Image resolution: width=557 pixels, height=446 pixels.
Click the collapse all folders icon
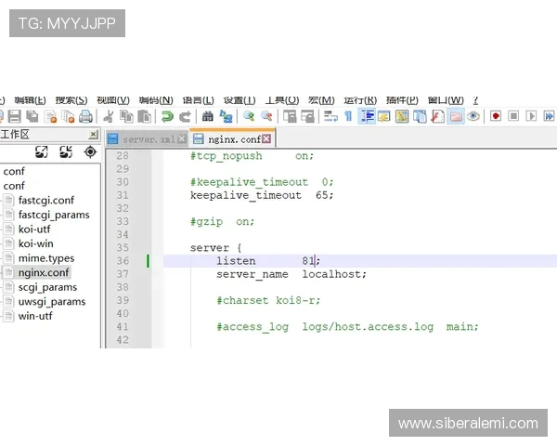click(66, 151)
